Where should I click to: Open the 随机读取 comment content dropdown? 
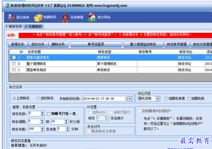[x=158, y=99]
